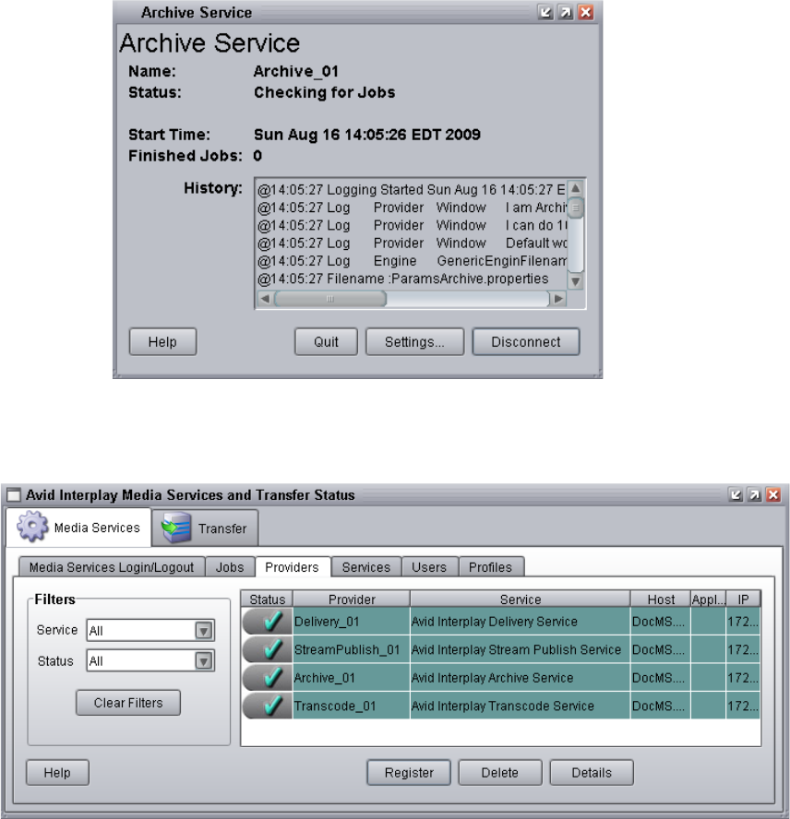Open the Profiles tab

[490, 567]
